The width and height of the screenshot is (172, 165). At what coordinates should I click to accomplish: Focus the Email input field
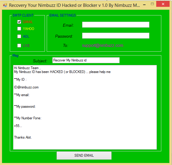(116, 25)
